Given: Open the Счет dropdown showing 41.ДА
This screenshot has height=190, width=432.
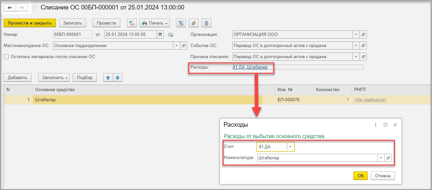Looking at the screenshot, I should (x=290, y=147).
